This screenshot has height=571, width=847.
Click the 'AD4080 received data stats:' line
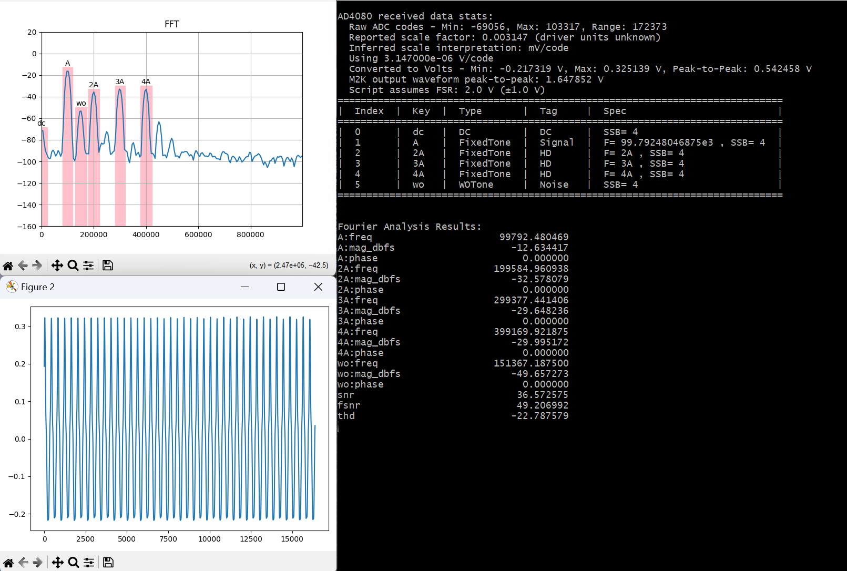415,16
